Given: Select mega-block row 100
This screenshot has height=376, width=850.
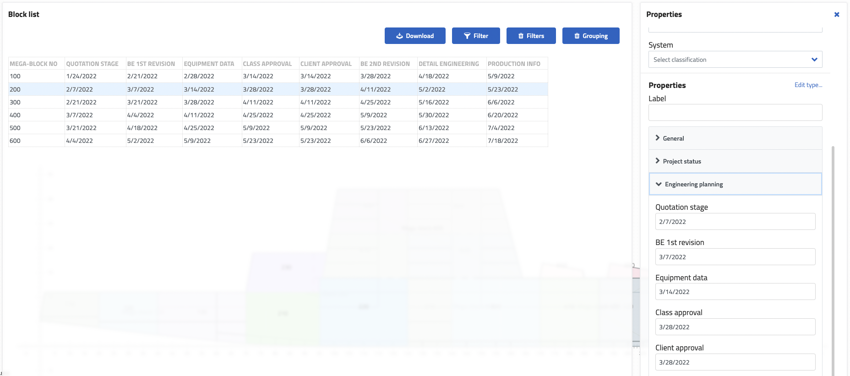Looking at the screenshot, I should [x=278, y=76].
